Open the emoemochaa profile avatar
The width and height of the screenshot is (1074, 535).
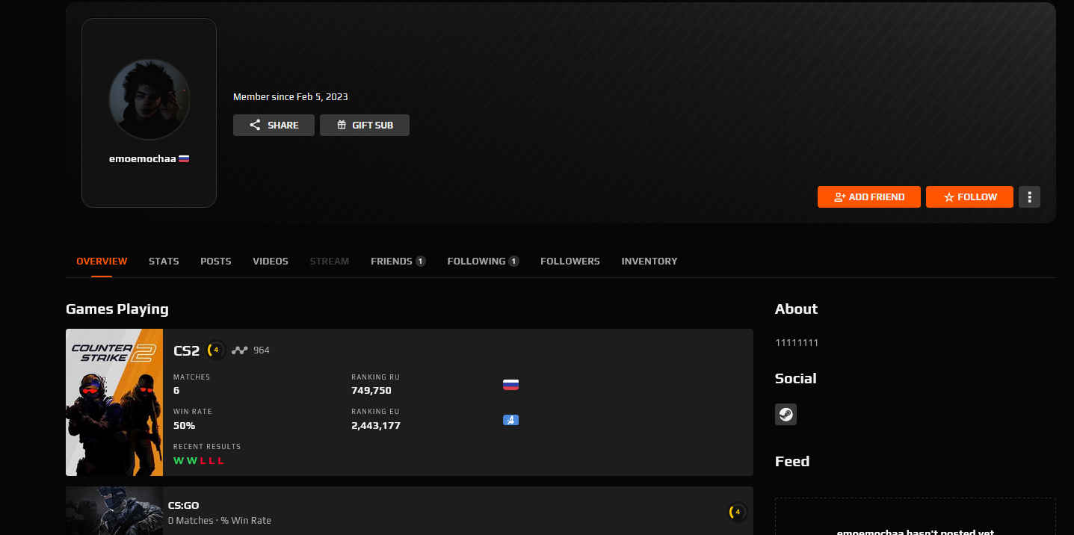coord(149,99)
